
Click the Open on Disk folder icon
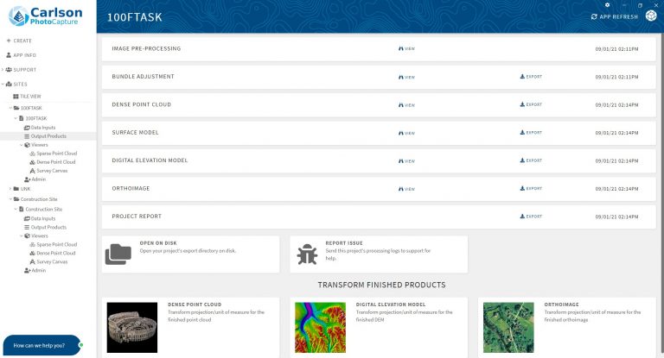coord(118,254)
